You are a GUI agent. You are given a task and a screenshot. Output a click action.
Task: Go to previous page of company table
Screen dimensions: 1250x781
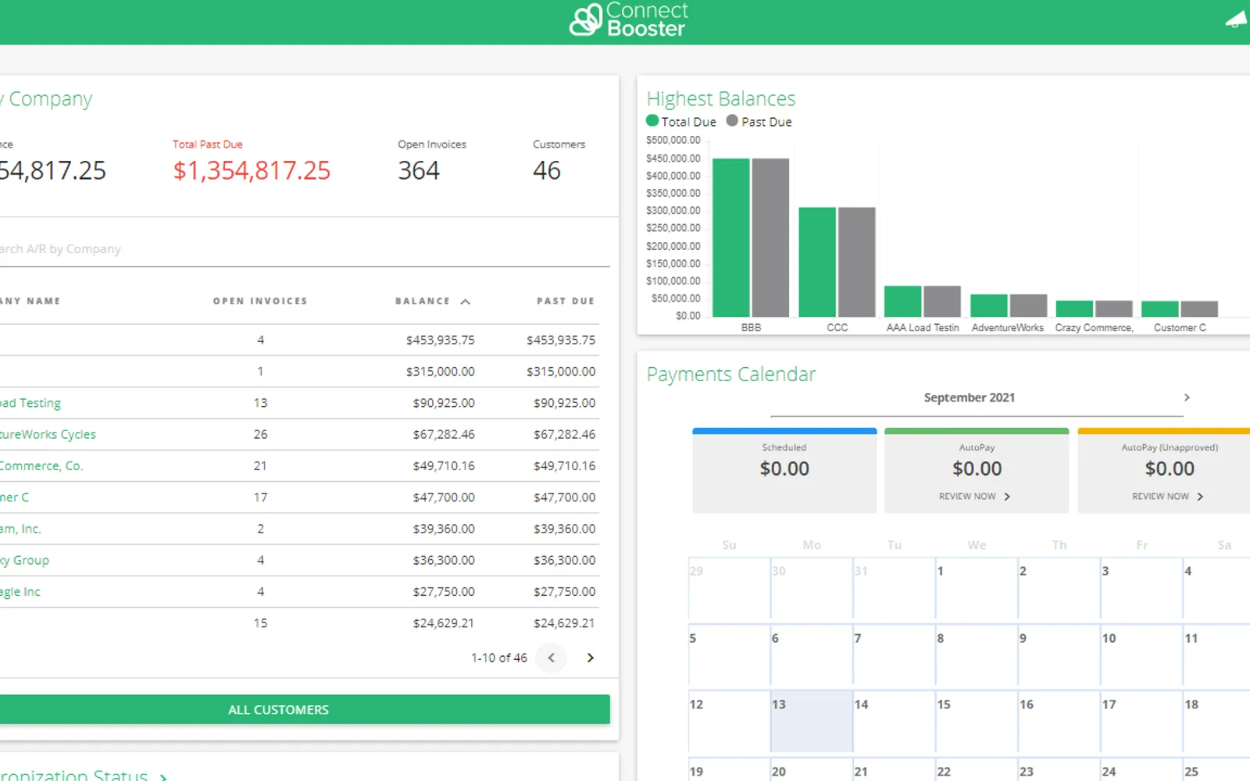pyautogui.click(x=551, y=658)
